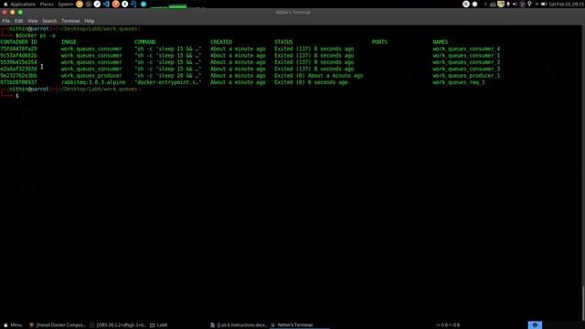Click the yellow display tray icon

click(x=501, y=4)
